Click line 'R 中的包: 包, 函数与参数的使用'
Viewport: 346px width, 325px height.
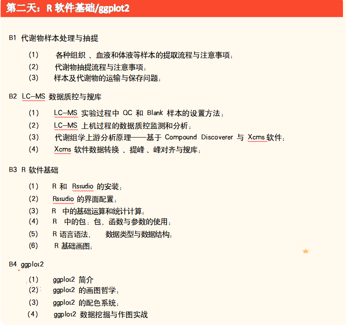[x=112, y=222]
